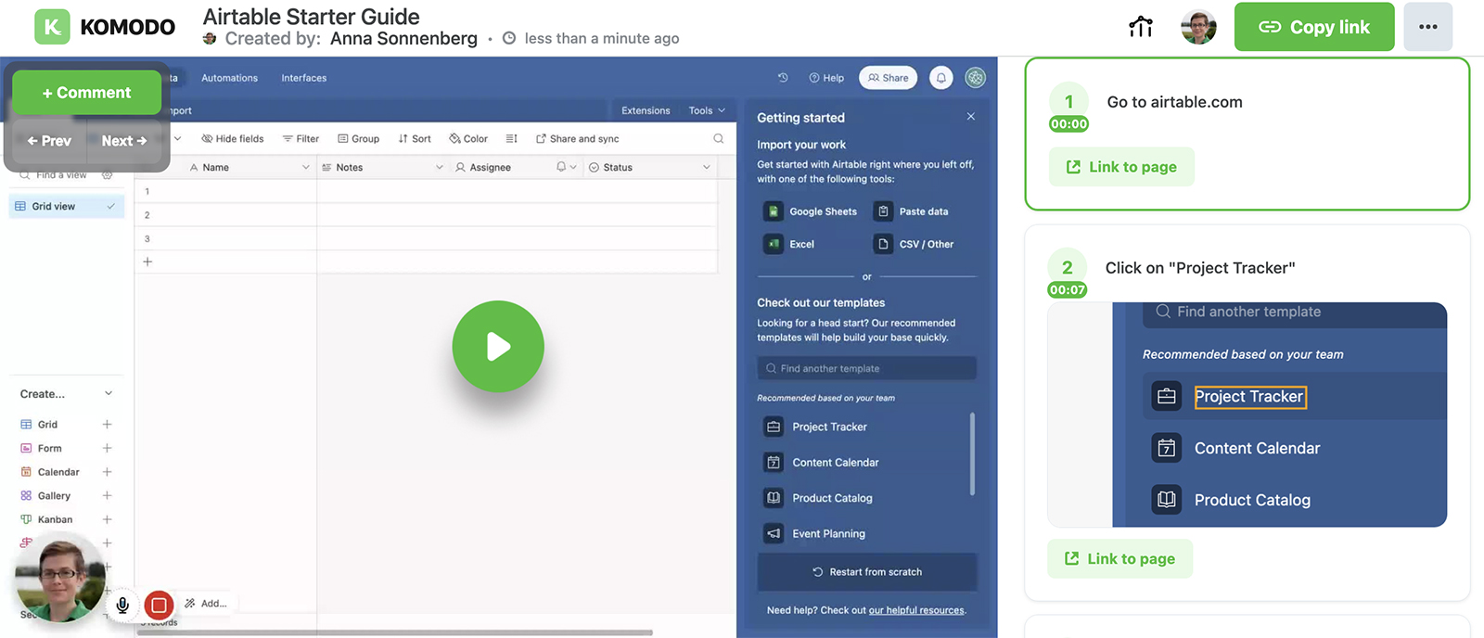
Task: Open the helpful resources link
Action: [x=916, y=611]
